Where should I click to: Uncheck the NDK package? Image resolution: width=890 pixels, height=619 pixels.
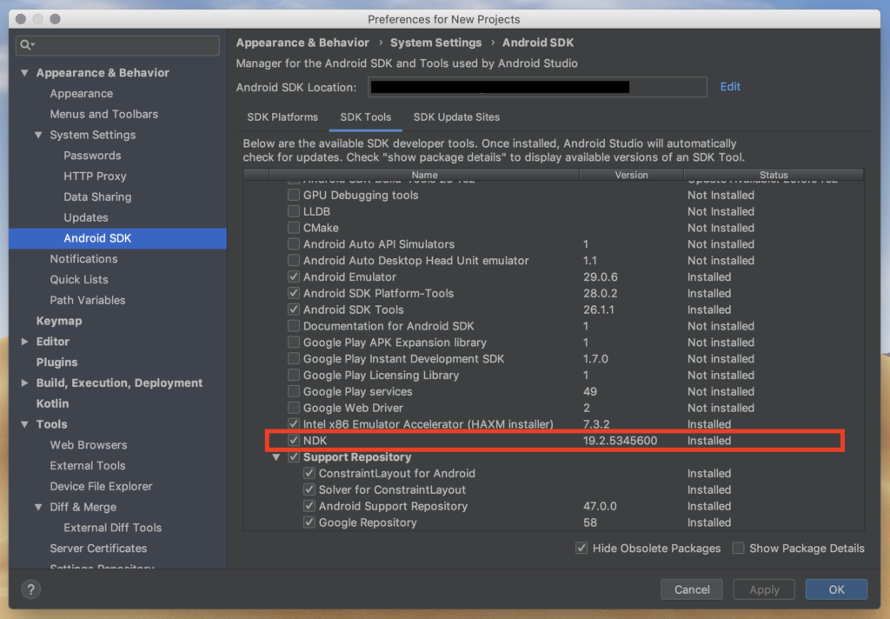pyautogui.click(x=294, y=441)
